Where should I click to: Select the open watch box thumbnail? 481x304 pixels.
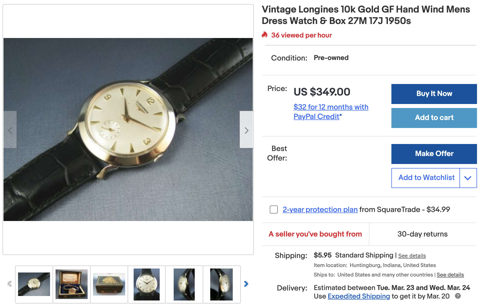point(72,284)
